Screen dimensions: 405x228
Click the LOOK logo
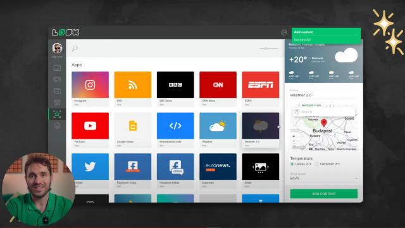click(66, 32)
